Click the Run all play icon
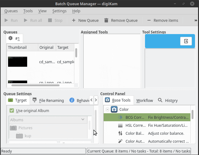The height and width of the screenshot is (155, 199). (x=26, y=20)
